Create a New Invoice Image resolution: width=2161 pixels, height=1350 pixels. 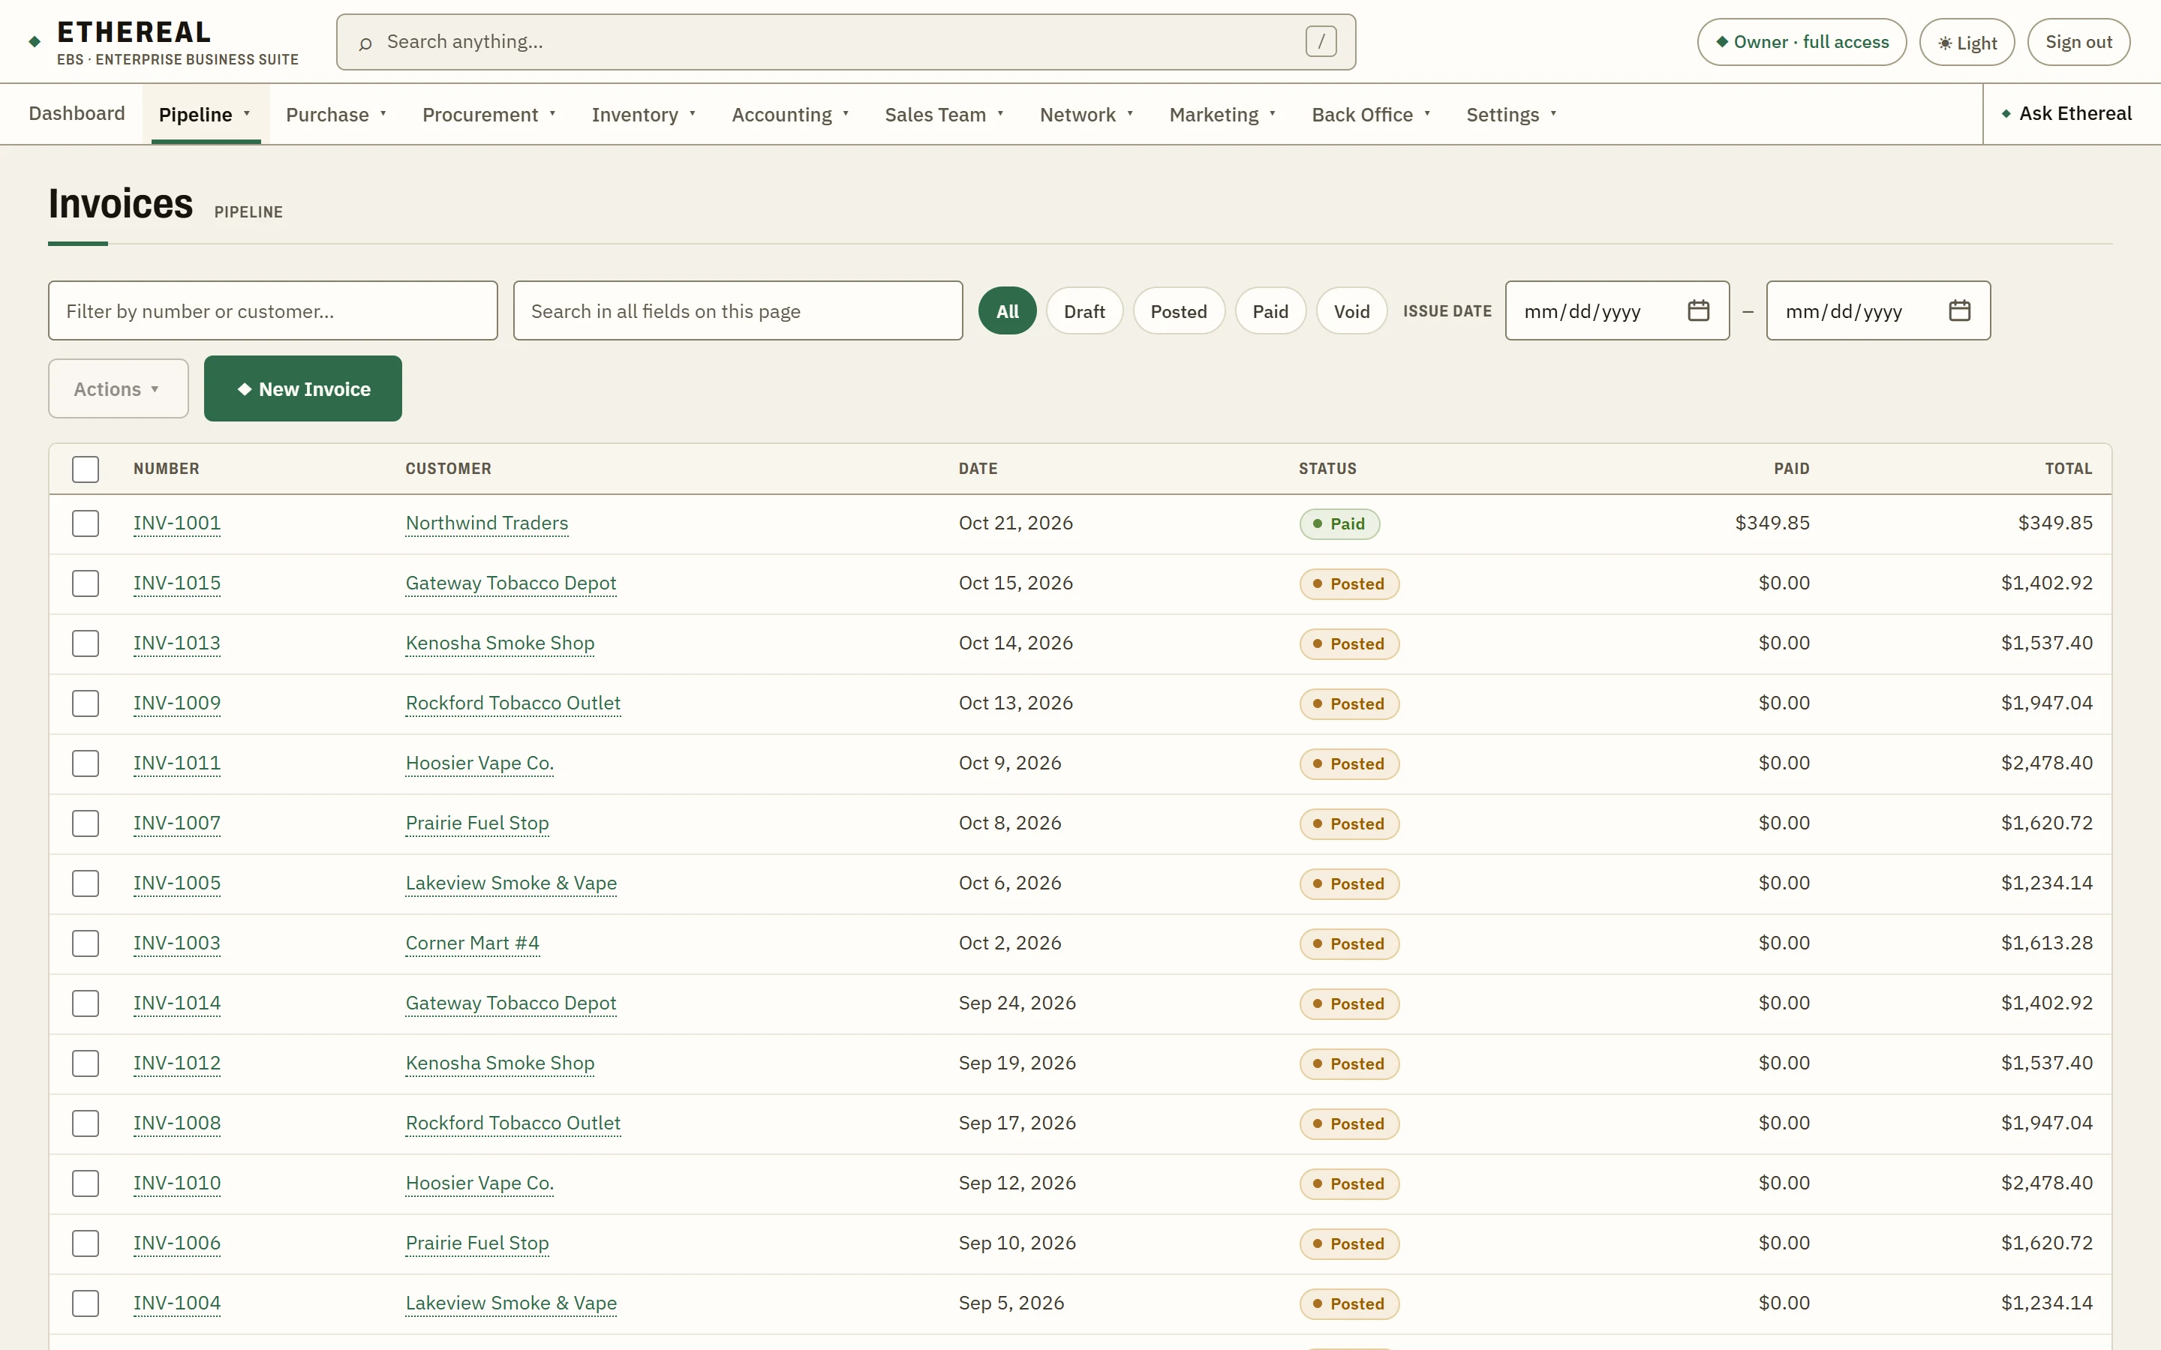[x=302, y=388]
